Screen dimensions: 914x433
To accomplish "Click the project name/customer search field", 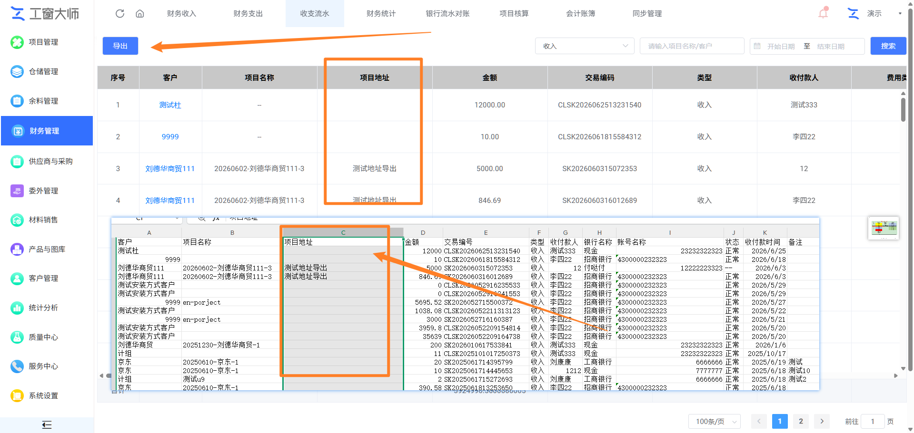I will [692, 46].
